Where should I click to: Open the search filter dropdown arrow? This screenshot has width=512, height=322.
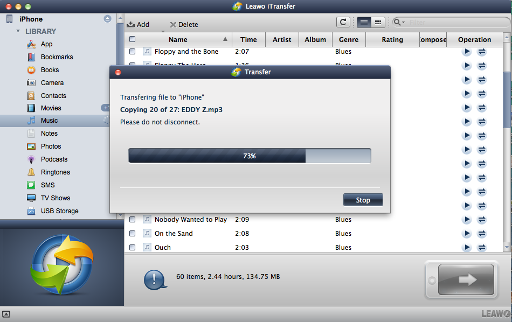pos(399,23)
